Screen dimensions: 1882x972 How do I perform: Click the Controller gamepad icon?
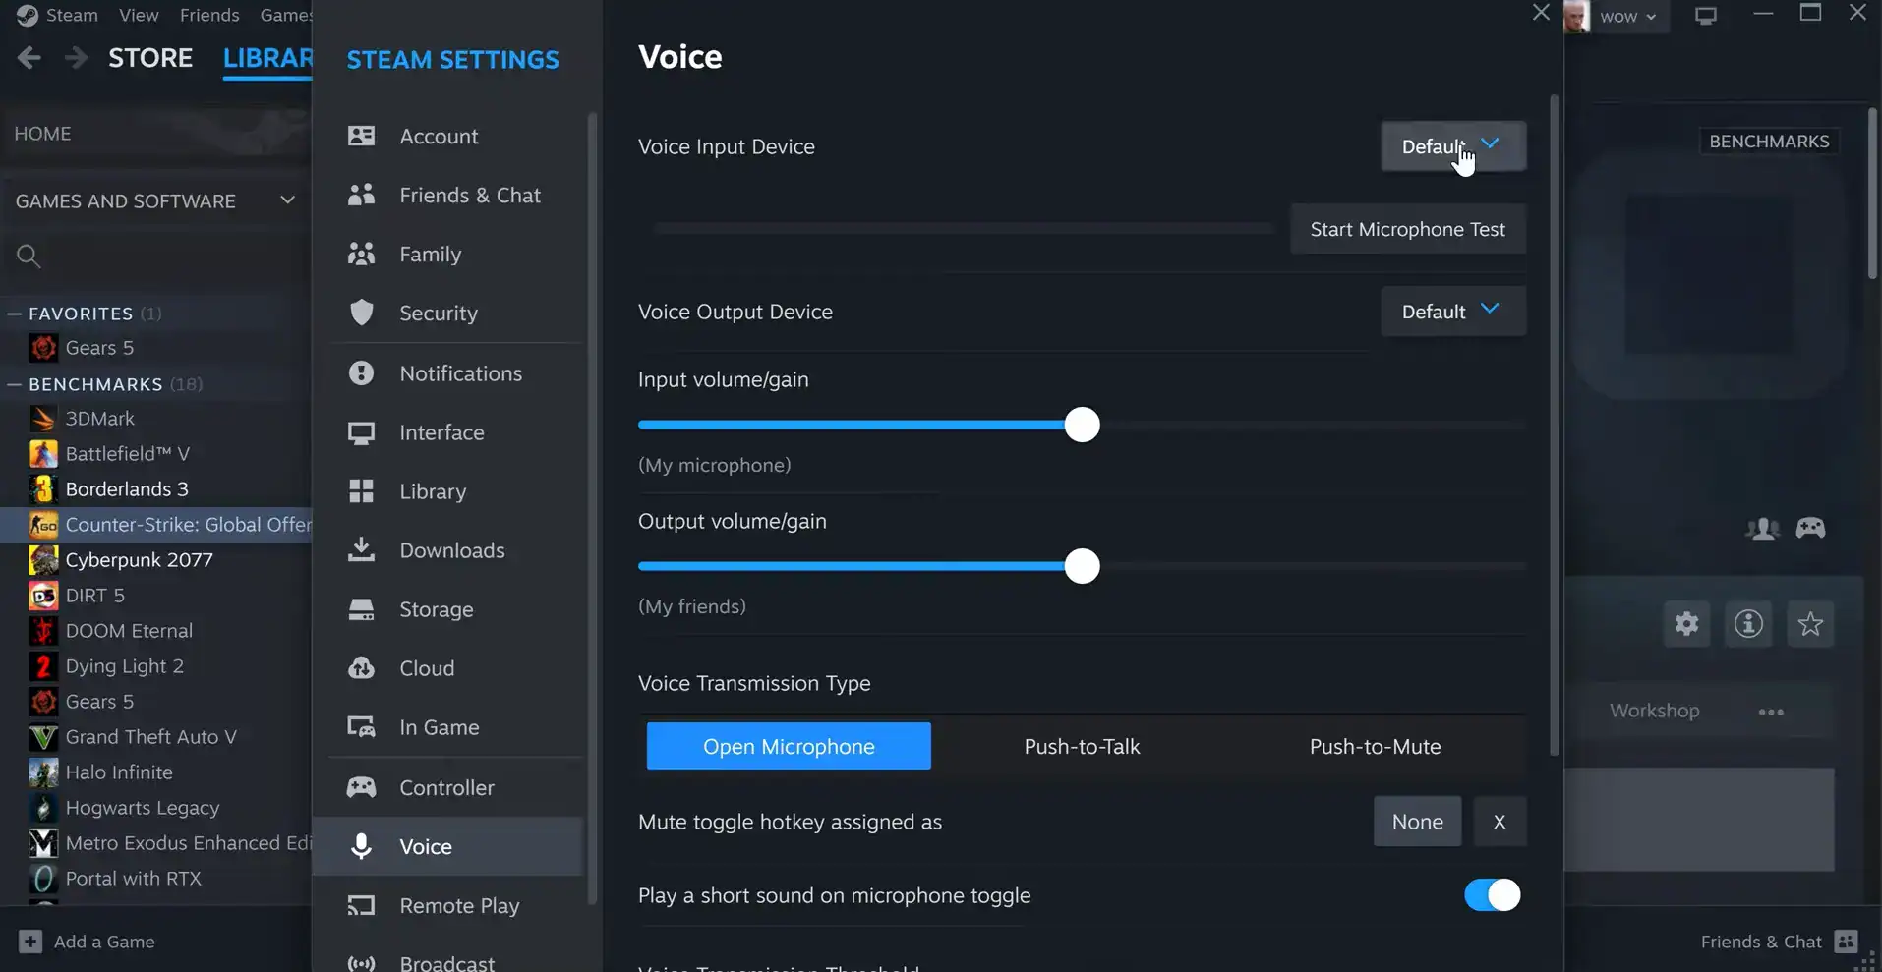point(361,787)
